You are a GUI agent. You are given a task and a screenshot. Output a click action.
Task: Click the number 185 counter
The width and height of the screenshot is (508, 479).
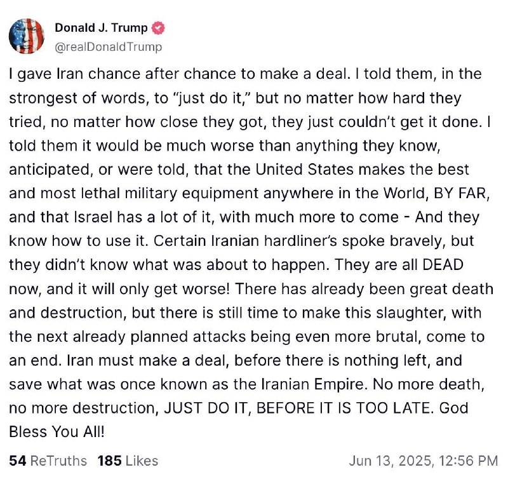coord(109,461)
